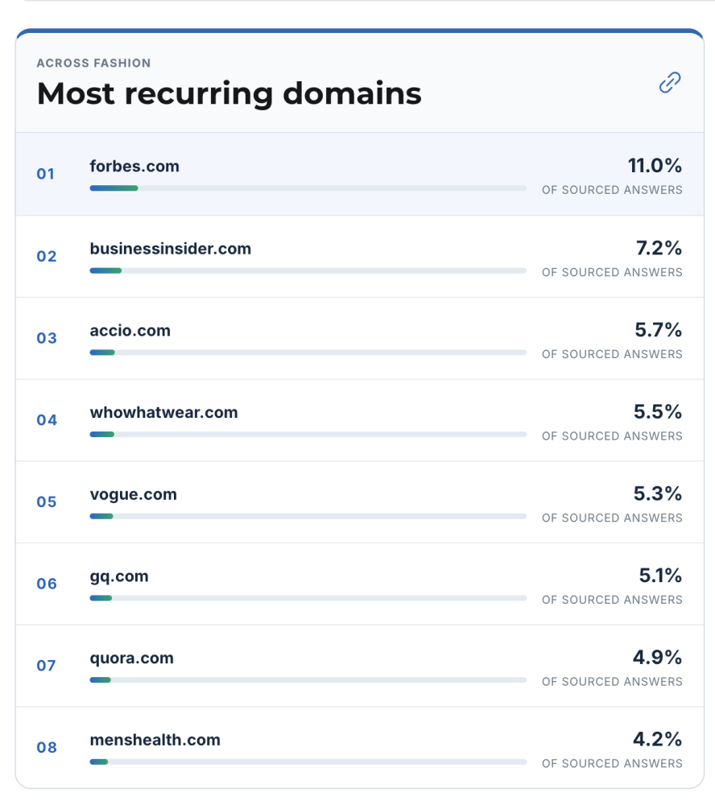This screenshot has height=805, width=715.
Task: Click rank number 06
Action: tap(46, 584)
